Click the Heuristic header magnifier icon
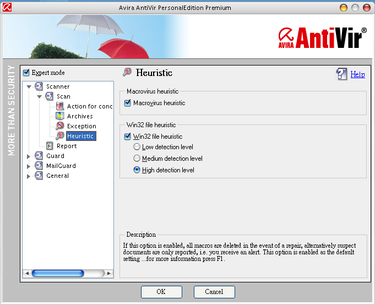The image size is (375, 305). click(127, 72)
